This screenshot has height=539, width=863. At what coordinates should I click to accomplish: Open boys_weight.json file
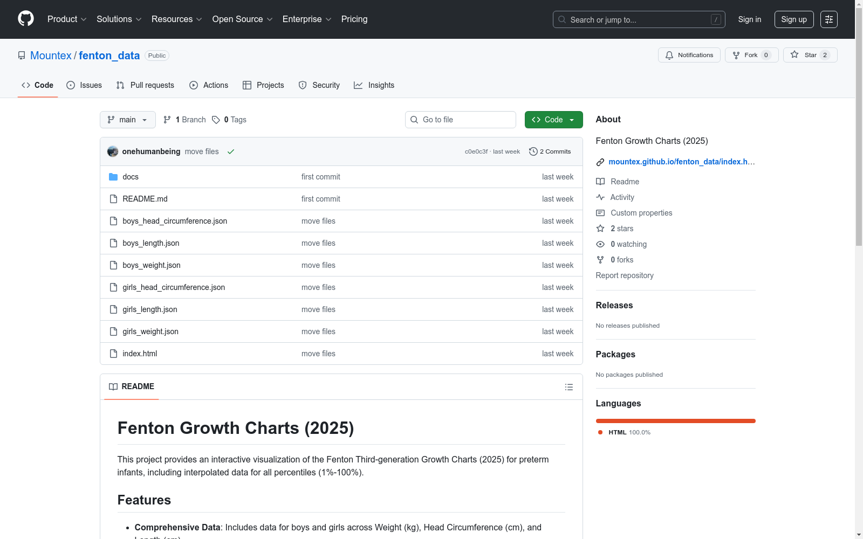coord(152,265)
